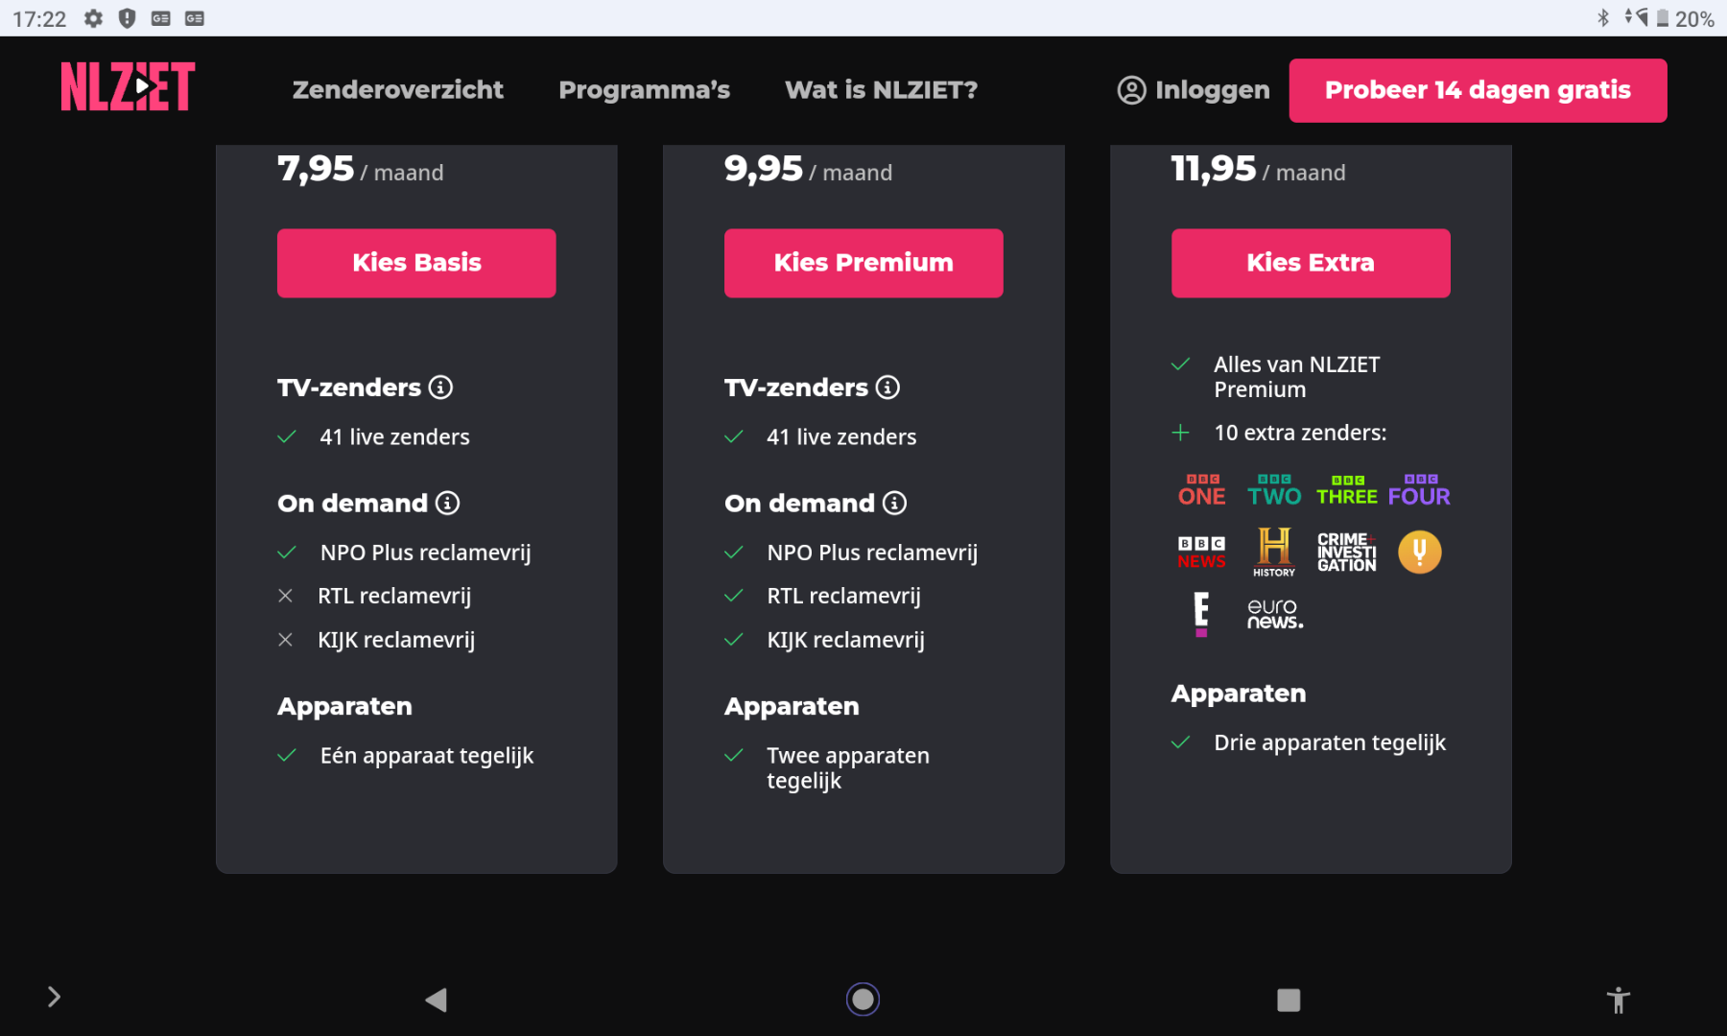The height and width of the screenshot is (1036, 1727).
Task: Open info icon beside Basis On demand
Action: [447, 503]
